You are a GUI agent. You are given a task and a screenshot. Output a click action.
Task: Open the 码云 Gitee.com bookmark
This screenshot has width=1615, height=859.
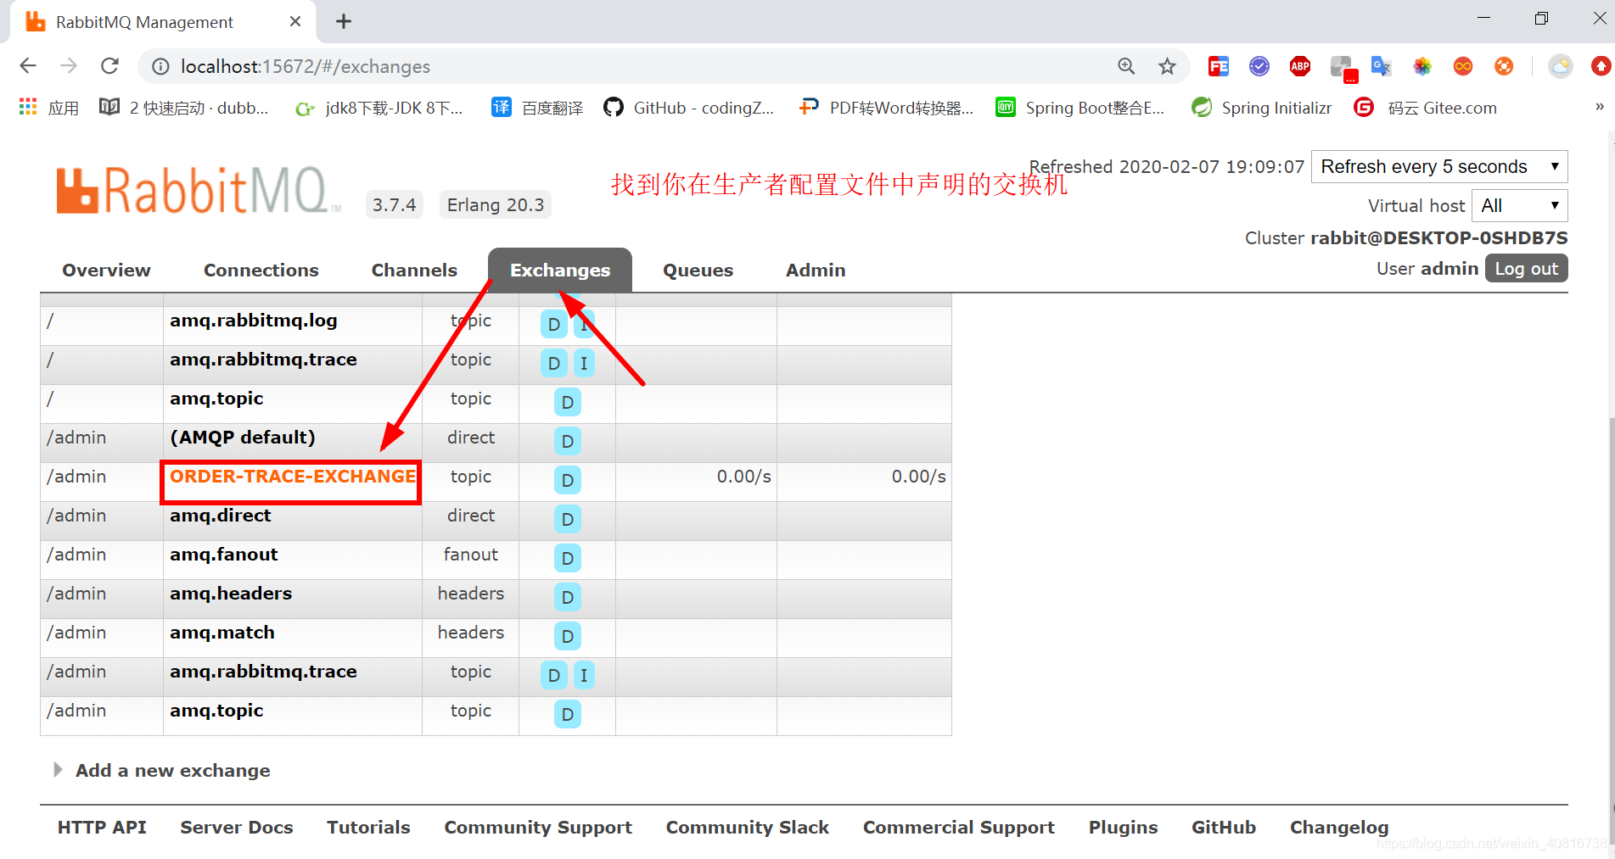tap(1426, 108)
